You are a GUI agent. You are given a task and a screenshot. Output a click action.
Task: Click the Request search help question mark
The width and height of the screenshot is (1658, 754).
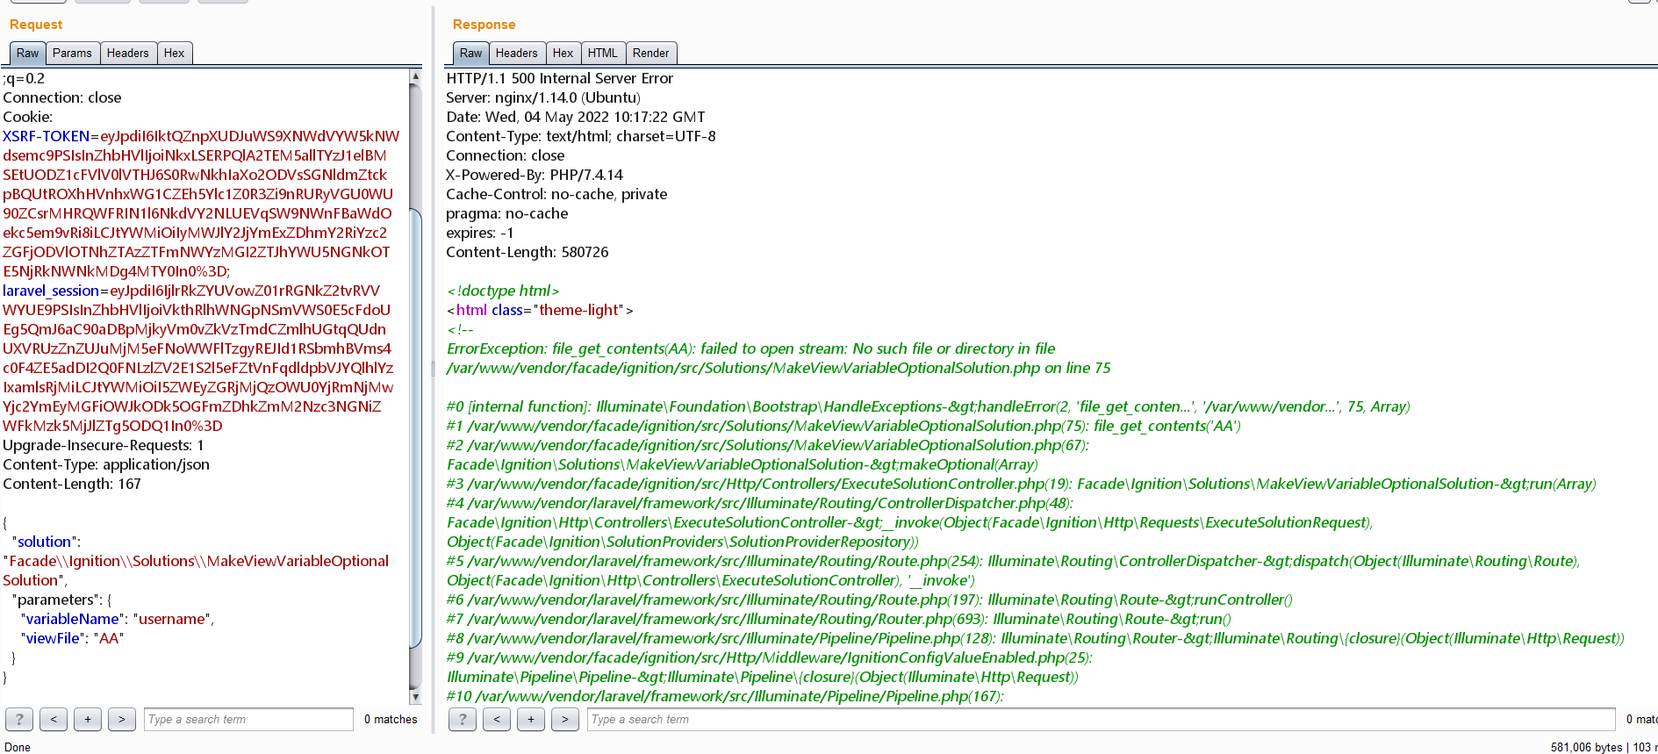19,720
